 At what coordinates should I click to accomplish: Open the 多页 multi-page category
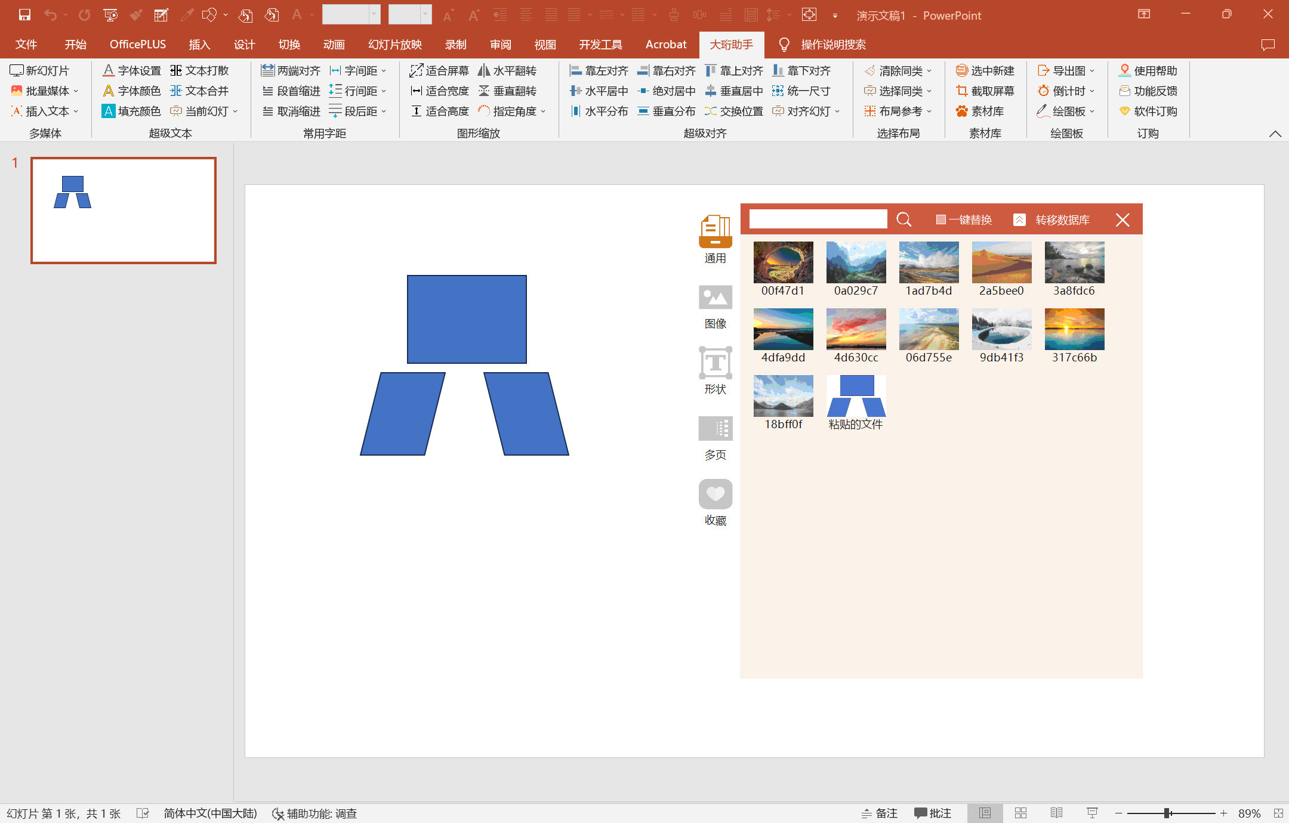click(715, 428)
